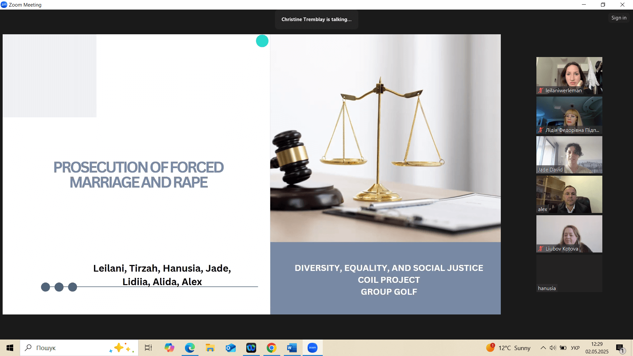Viewport: 633px width, 356px height.
Task: Open the clock showing 12:29
Action: 597,348
